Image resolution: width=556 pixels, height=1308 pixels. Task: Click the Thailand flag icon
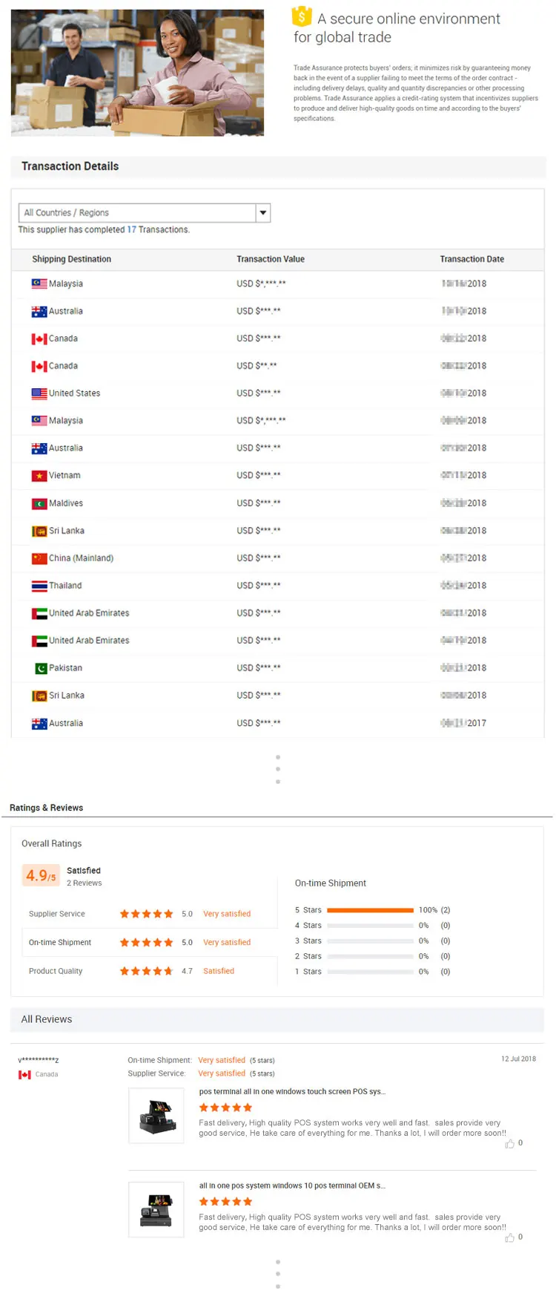click(39, 586)
